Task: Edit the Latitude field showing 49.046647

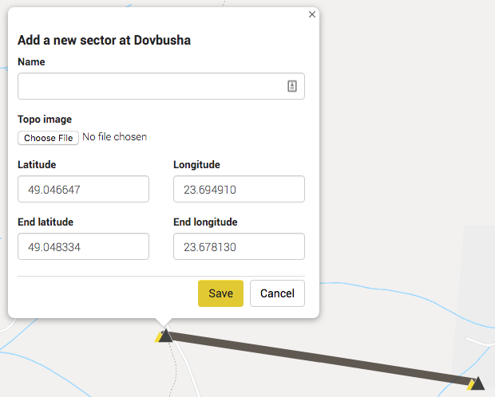Action: [x=83, y=190]
